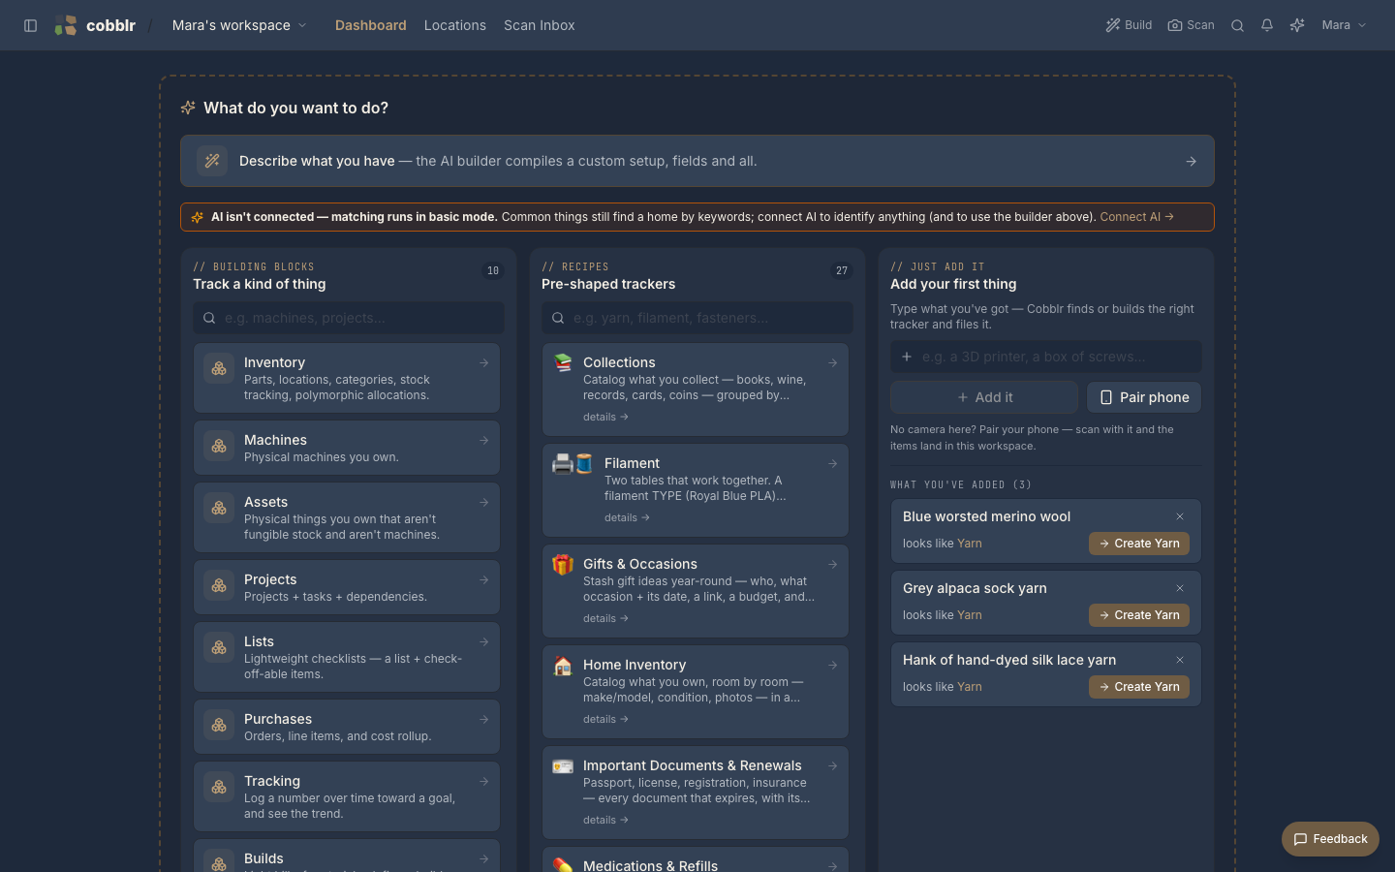This screenshot has height=872, width=1395.
Task: Click the cobblr logo
Action: pos(95,25)
